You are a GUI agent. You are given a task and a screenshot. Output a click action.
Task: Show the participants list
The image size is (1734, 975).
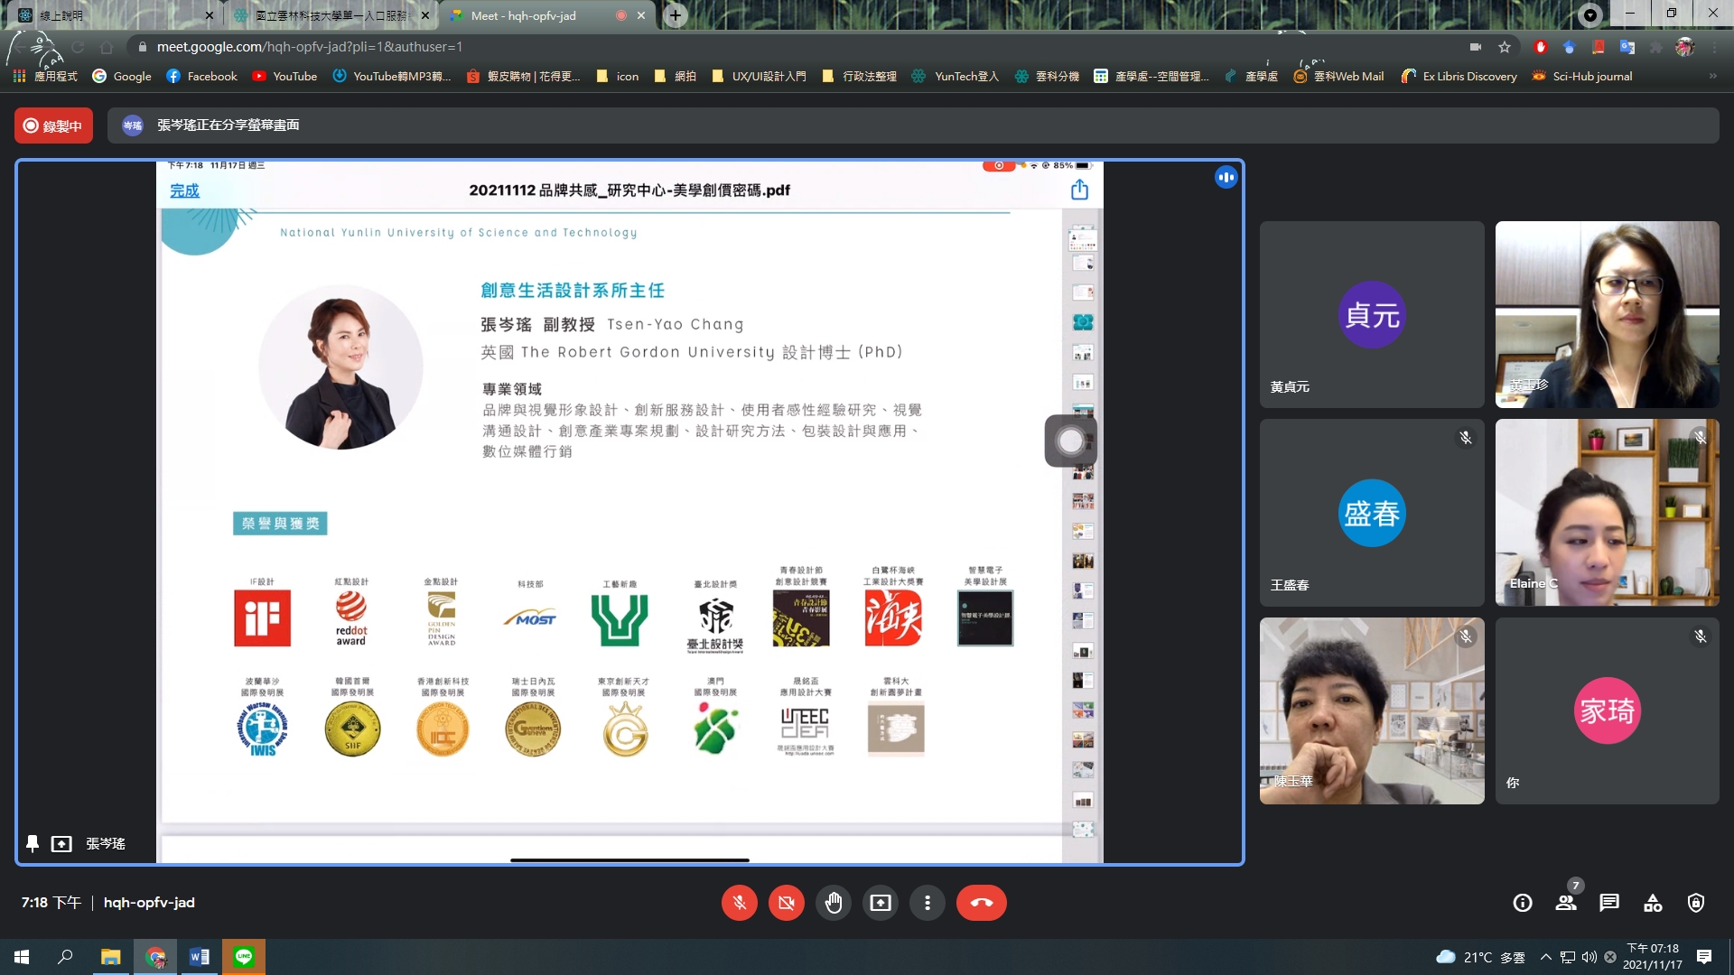click(1566, 903)
